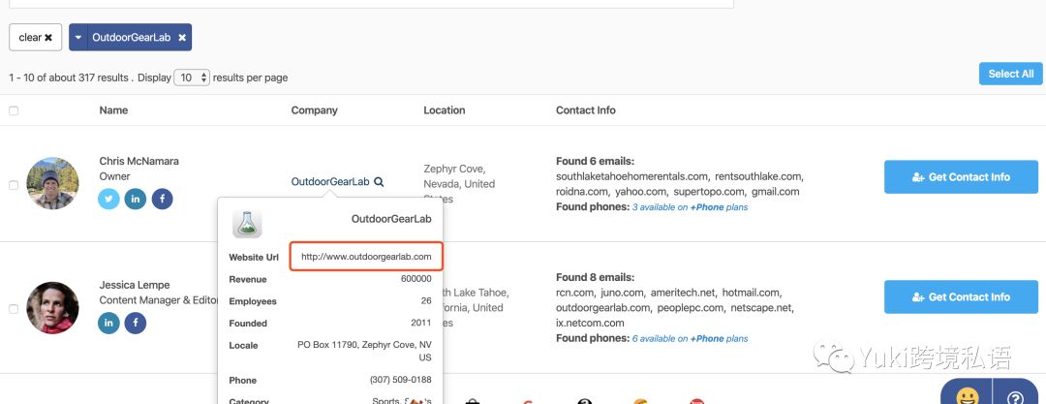Open Chris McNamara's Facebook profile icon
The image size is (1046, 404).
tap(162, 199)
